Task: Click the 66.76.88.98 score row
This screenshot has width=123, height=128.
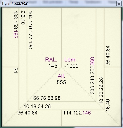Action: coord(47,98)
